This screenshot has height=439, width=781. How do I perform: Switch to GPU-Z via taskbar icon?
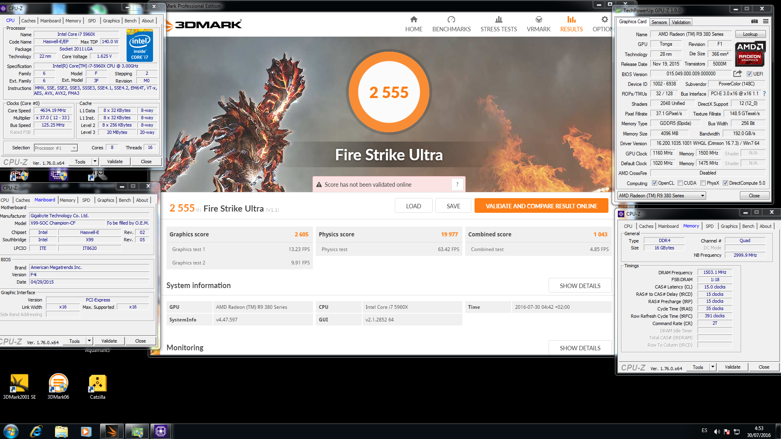(x=137, y=431)
